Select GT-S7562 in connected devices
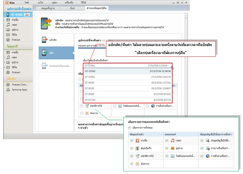The height and width of the screenshot is (174, 243). pyautogui.click(x=18, y=15)
